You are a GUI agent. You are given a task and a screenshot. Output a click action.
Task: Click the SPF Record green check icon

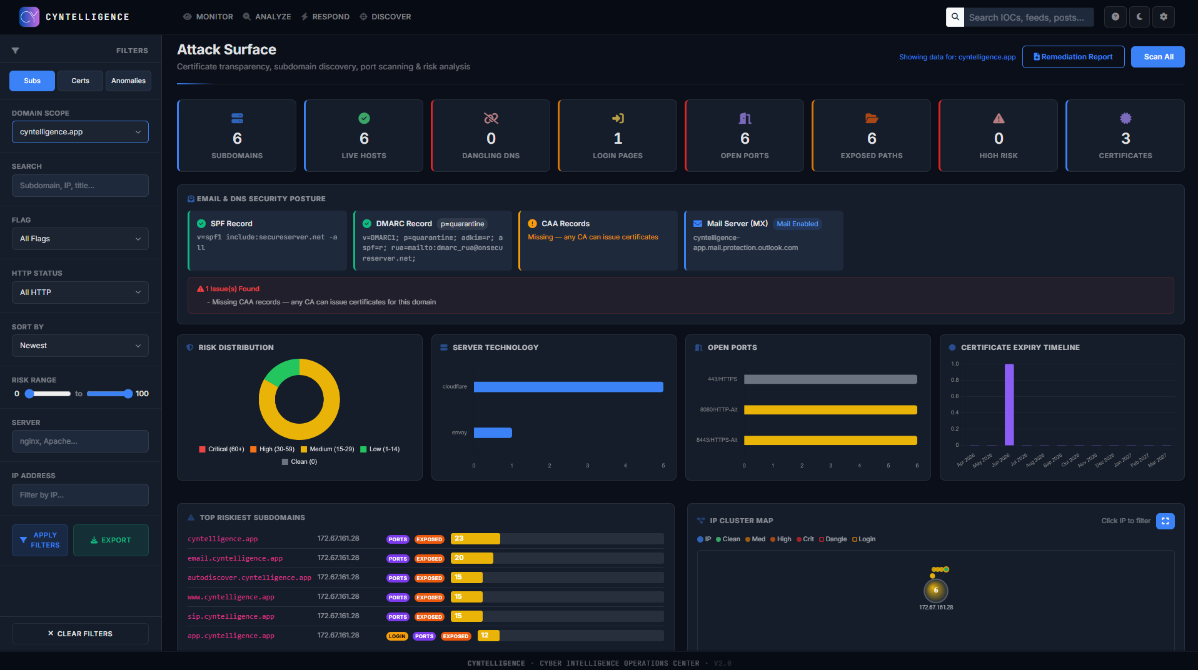click(x=201, y=224)
